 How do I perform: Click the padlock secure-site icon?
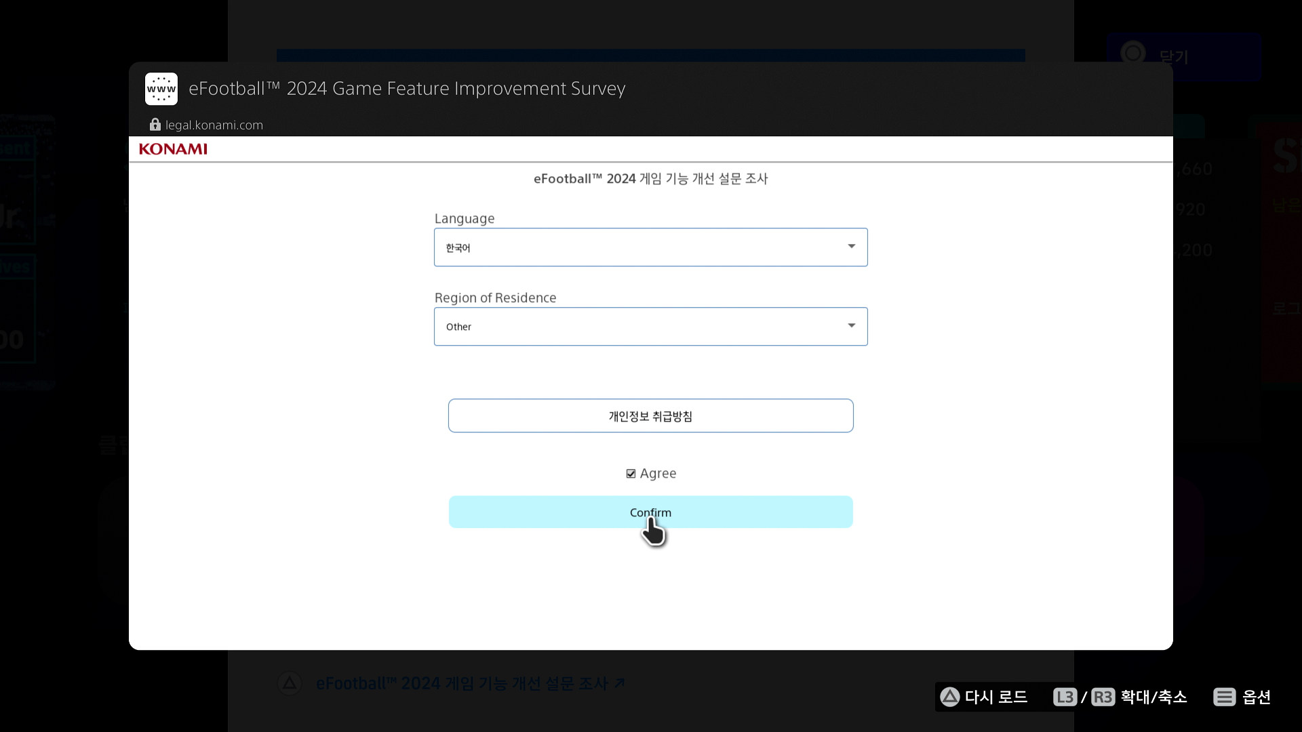coord(155,125)
